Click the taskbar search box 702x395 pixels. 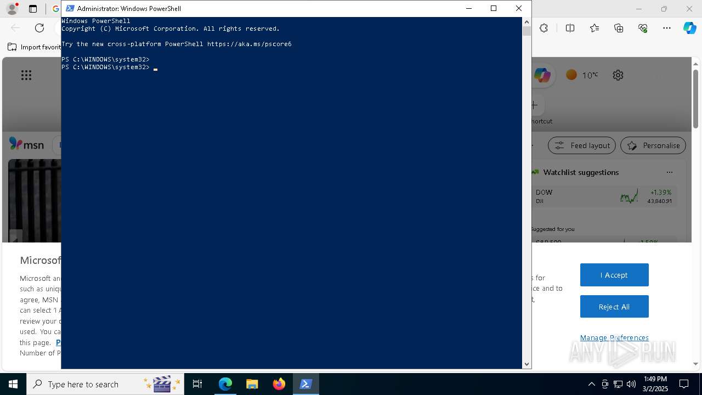tap(105, 384)
